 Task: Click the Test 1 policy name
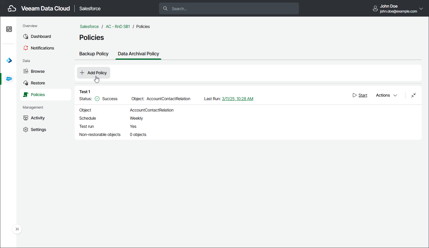(x=85, y=92)
